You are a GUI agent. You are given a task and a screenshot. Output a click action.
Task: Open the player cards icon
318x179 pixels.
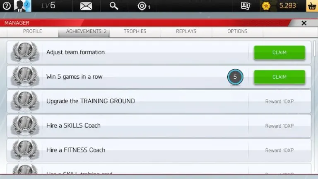246,6
